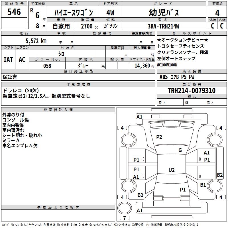228x228 pixels.
Task: Select the 譲渡書類期限 column header
Action: tap(142, 33)
